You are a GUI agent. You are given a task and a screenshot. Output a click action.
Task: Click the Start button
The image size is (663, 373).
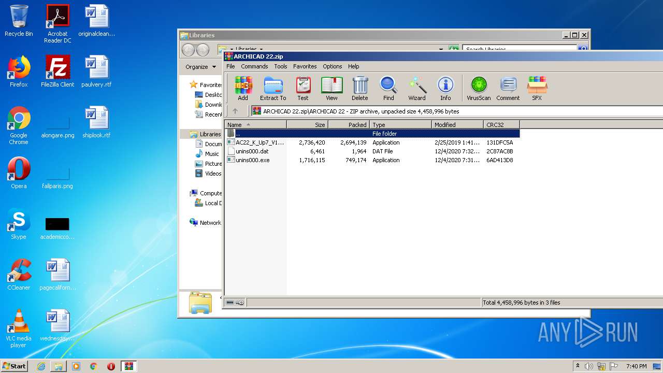(15, 366)
